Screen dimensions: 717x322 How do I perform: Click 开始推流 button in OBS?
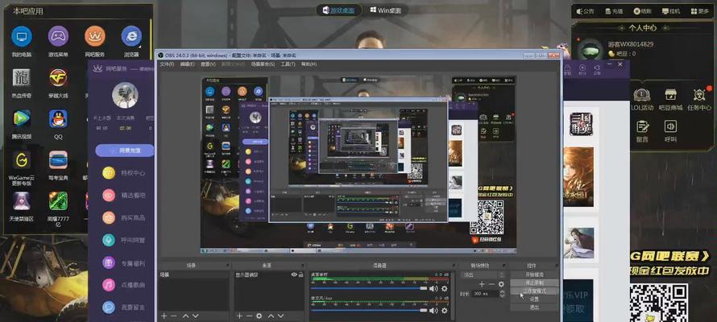pos(534,275)
